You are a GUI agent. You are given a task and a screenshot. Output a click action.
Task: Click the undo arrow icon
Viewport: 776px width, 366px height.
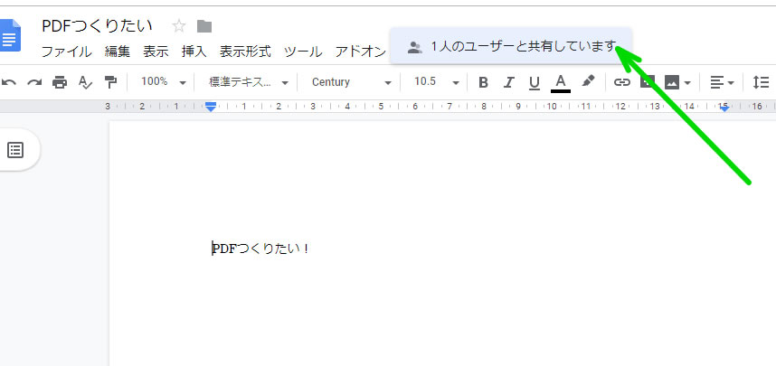point(9,82)
